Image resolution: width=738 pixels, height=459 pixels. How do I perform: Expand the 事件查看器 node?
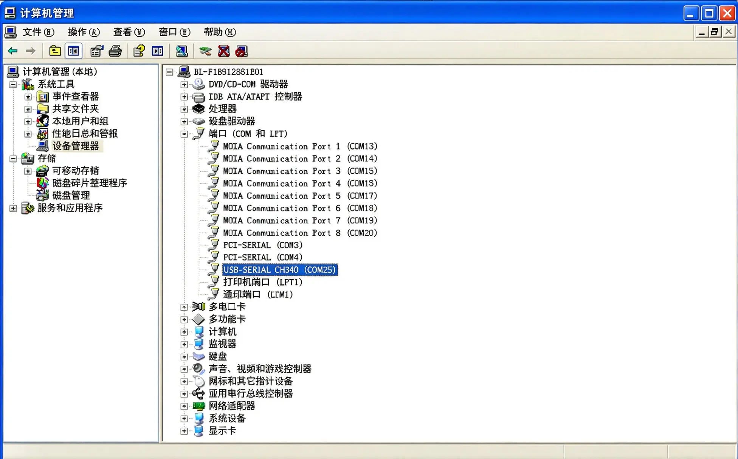pyautogui.click(x=28, y=97)
